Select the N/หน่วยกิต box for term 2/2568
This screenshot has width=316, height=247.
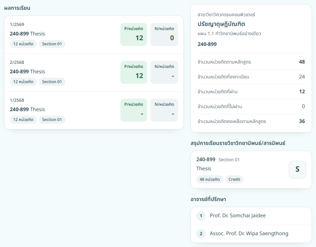(164, 72)
